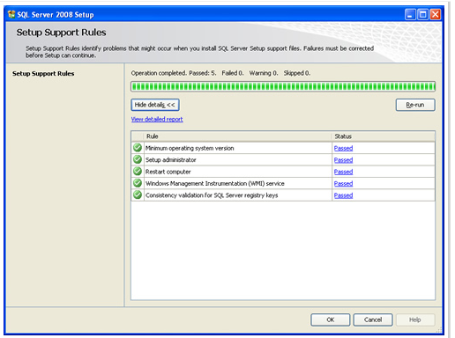Screen dimensions: 455x338
Task: Maximize the SQL Server 2008 Setup window
Action: (x=422, y=14)
